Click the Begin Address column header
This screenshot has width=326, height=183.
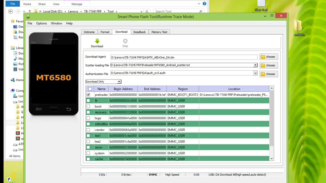pyautogui.click(x=123, y=89)
